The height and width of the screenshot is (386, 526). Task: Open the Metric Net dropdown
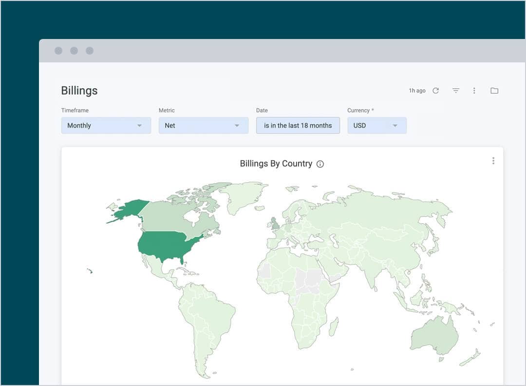(x=203, y=126)
